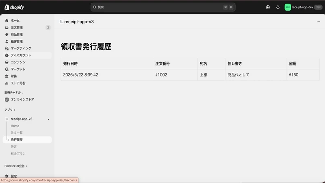Click the 商品代として cell
Image resolution: width=325 pixels, height=183 pixels.
[x=256, y=75]
